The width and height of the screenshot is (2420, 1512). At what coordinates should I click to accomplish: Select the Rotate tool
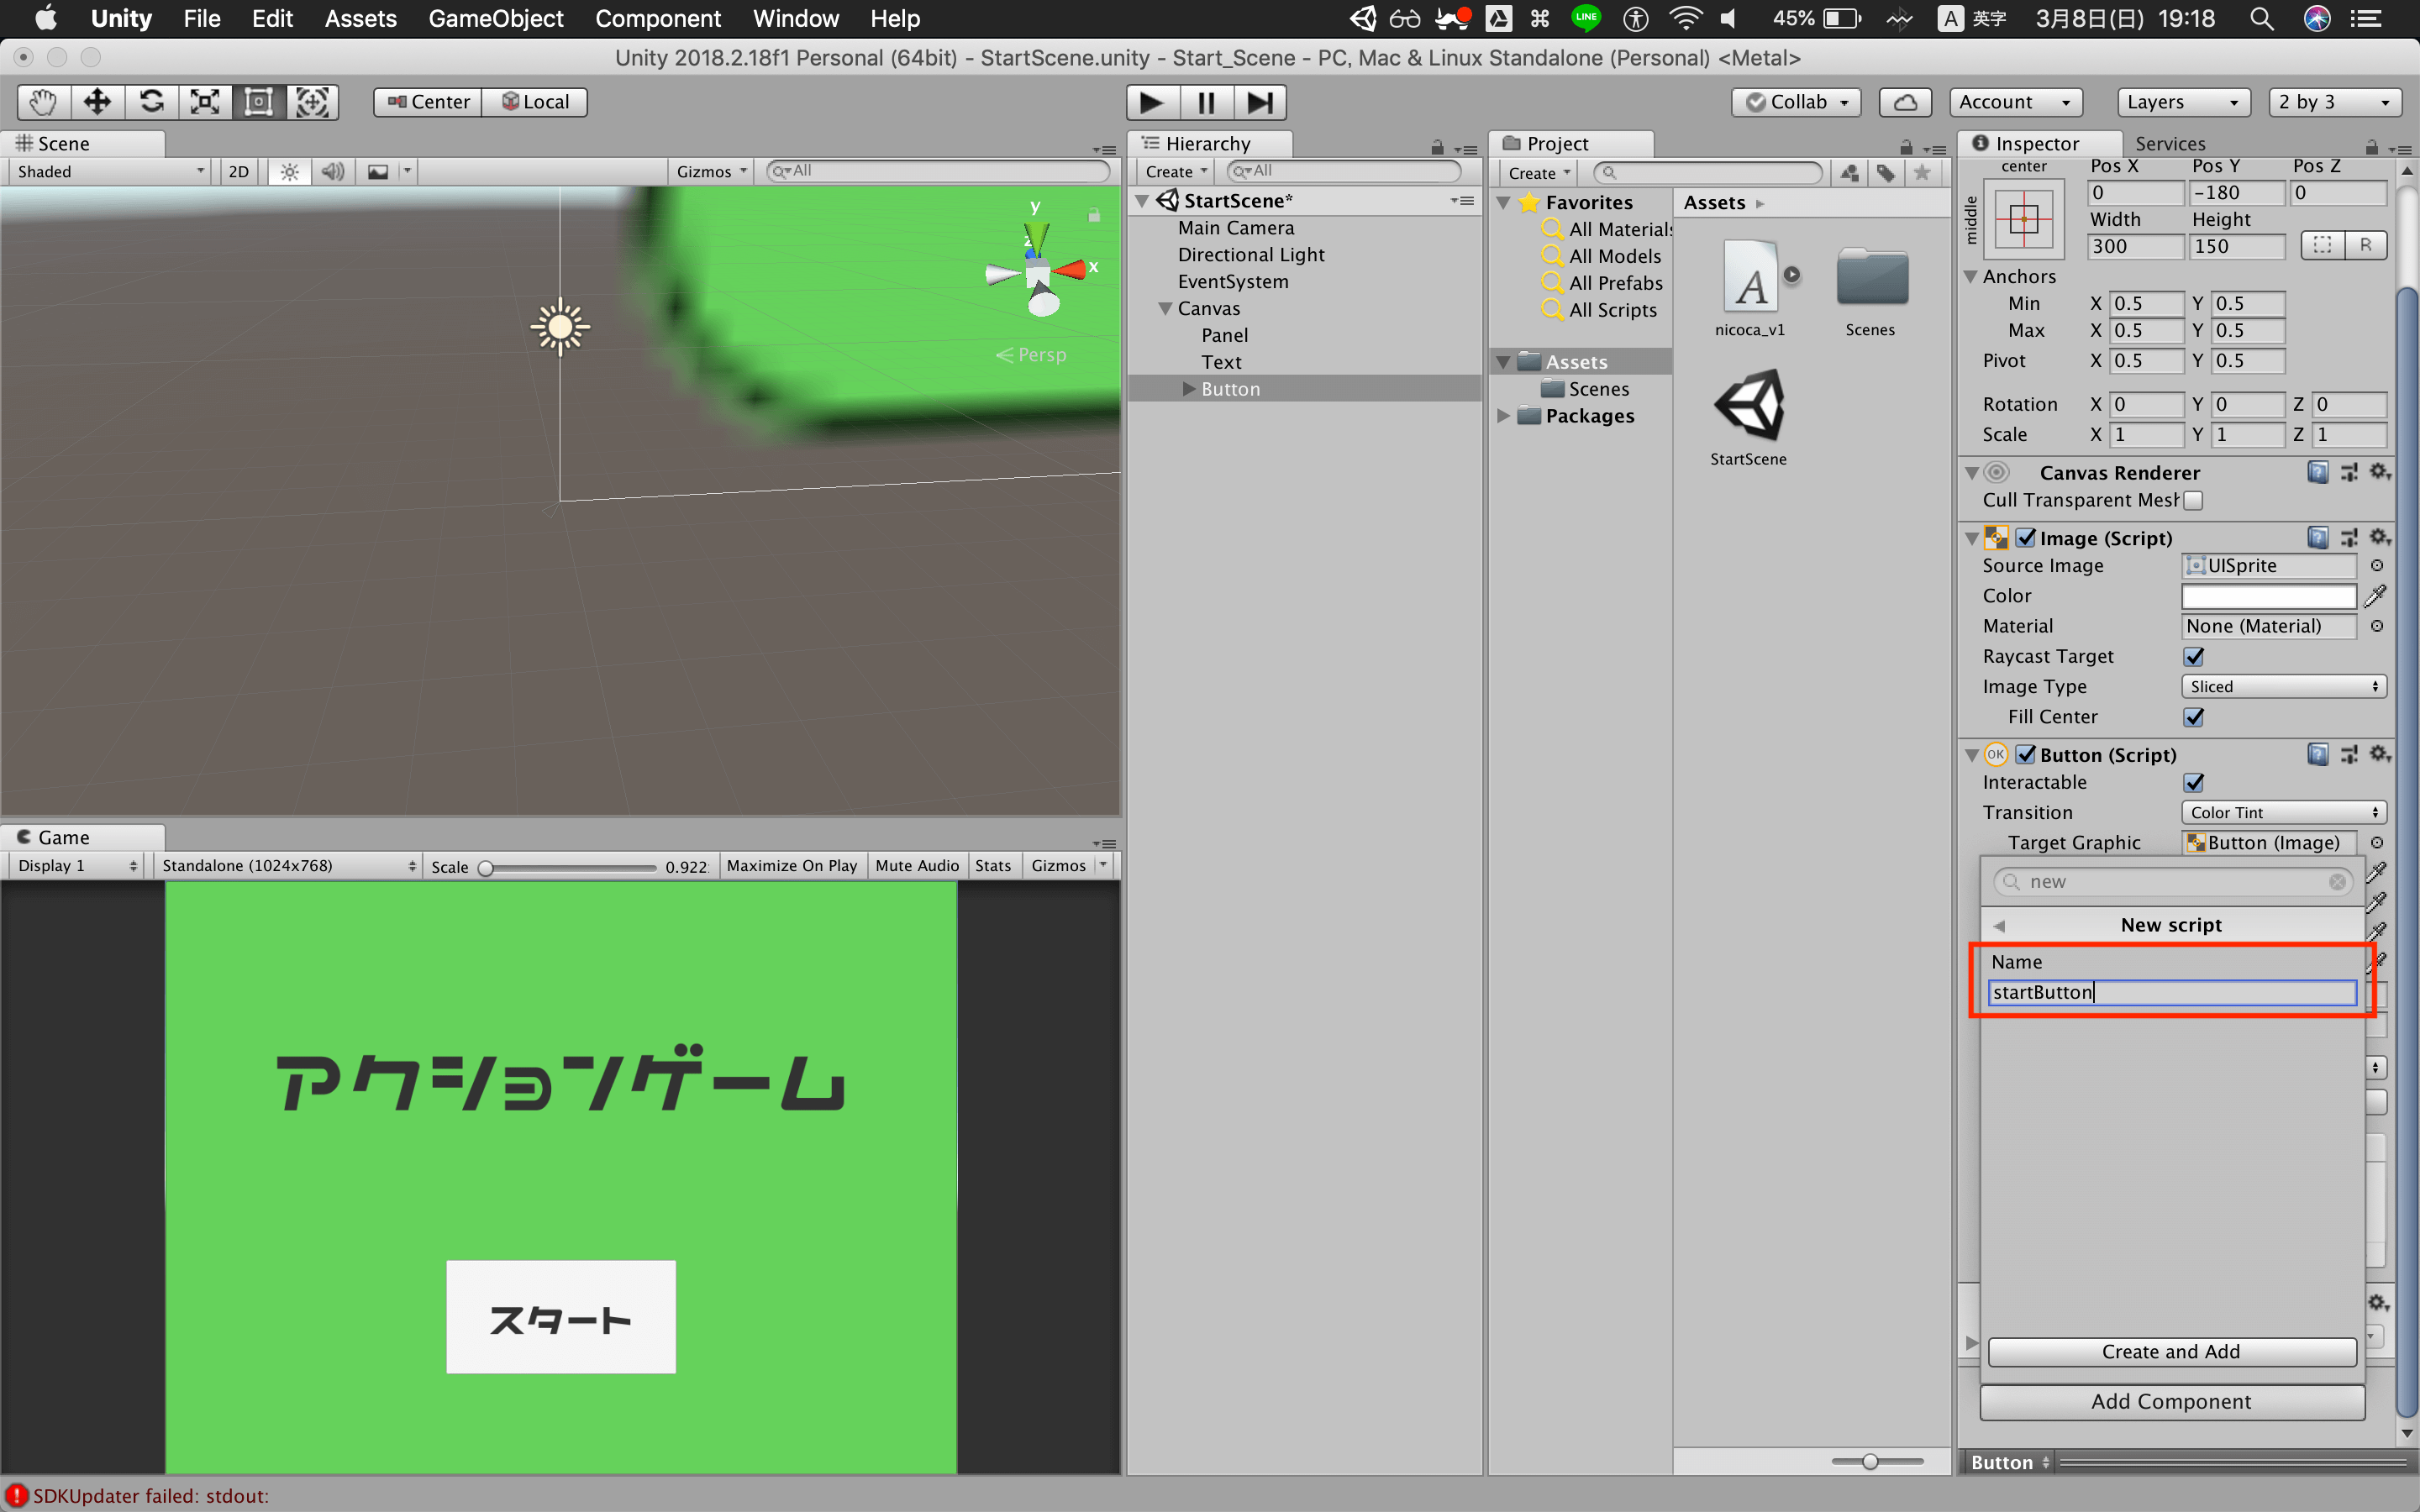(x=152, y=102)
